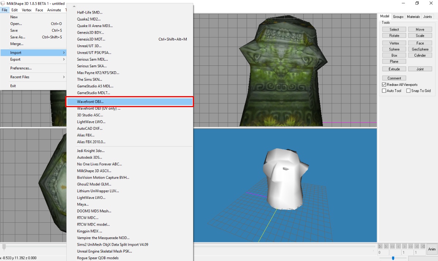438x261 pixels.
Task: Enable the Auto Tool checkbox
Action: pyautogui.click(x=384, y=91)
